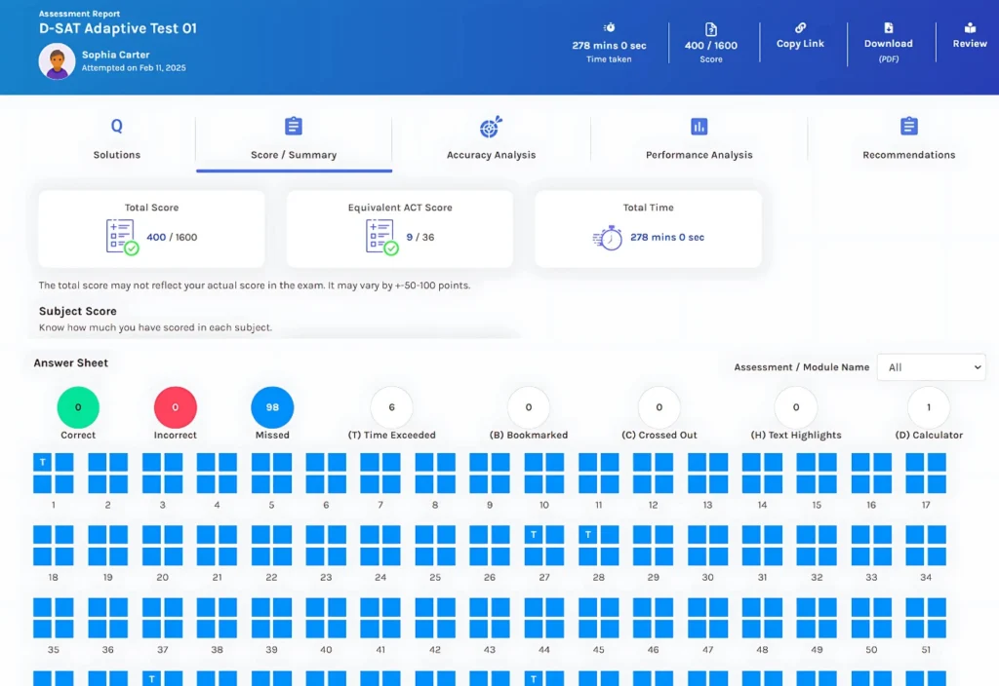This screenshot has width=999, height=686.
Task: Open the Performance Analysis tab label
Action: (699, 155)
